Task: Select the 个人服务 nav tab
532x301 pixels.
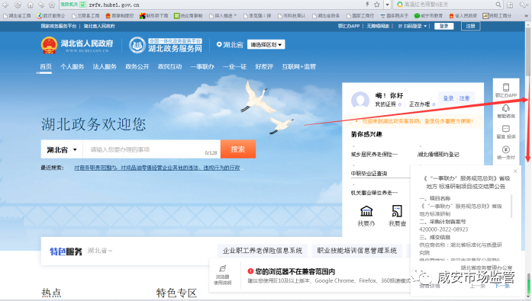Action: pos(72,66)
